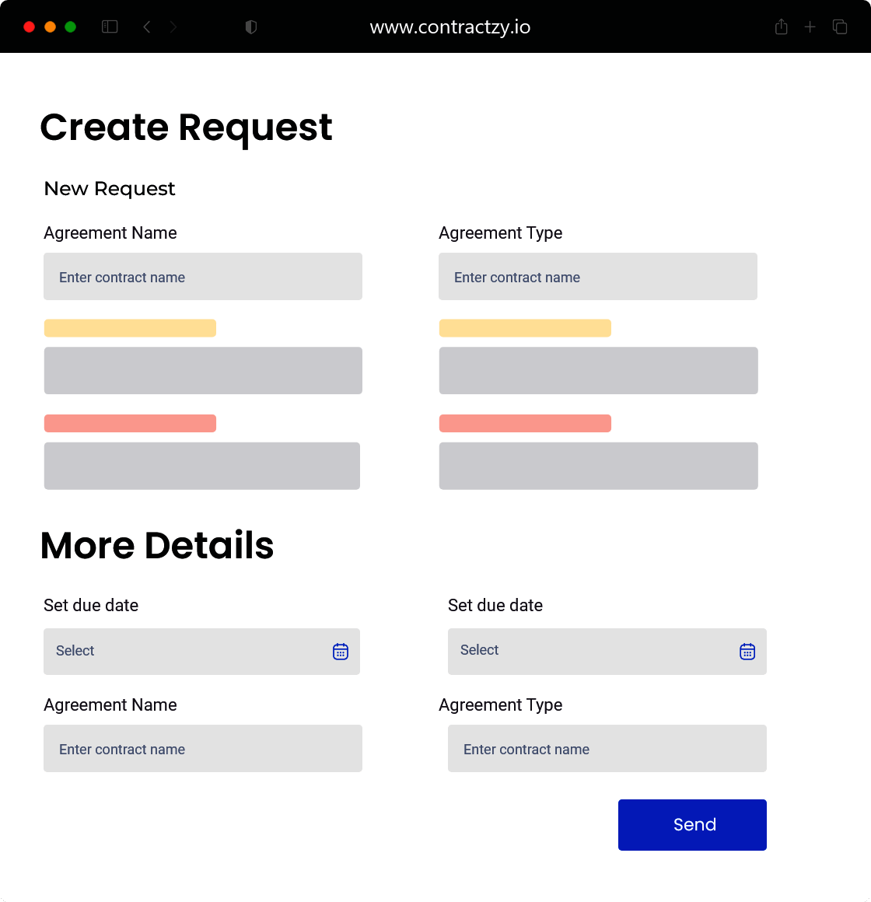Viewport: 871px width, 902px height.
Task: Focus the bottom Agreement Name contract field
Action: [x=203, y=749]
